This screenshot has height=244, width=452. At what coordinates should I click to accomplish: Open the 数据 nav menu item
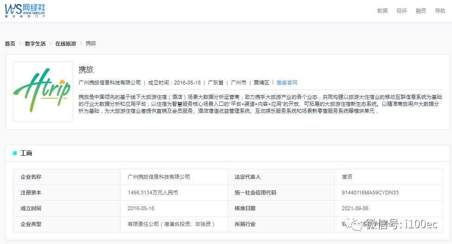[x=382, y=11]
